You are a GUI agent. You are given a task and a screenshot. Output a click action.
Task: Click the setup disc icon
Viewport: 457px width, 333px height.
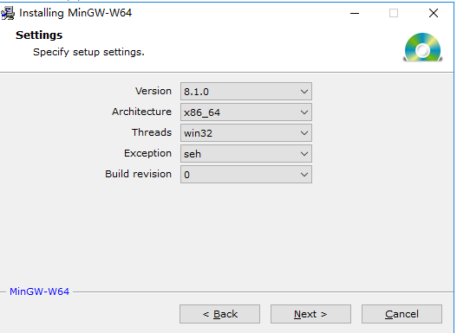pyautogui.click(x=422, y=48)
